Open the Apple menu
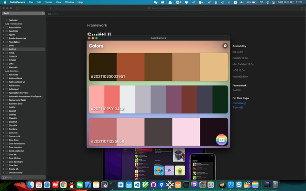 click(5, 2)
